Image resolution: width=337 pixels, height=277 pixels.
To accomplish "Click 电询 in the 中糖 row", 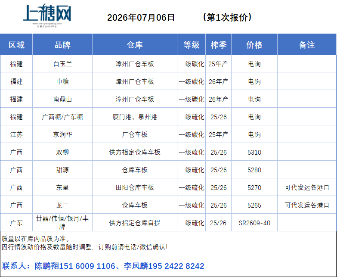I will pos(254,81).
